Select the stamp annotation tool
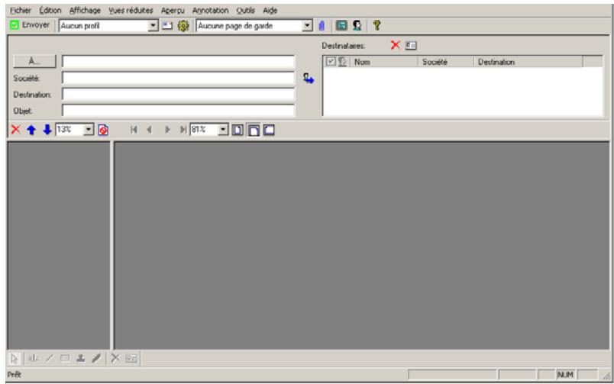Screen dimensions: 614x384 [81, 358]
